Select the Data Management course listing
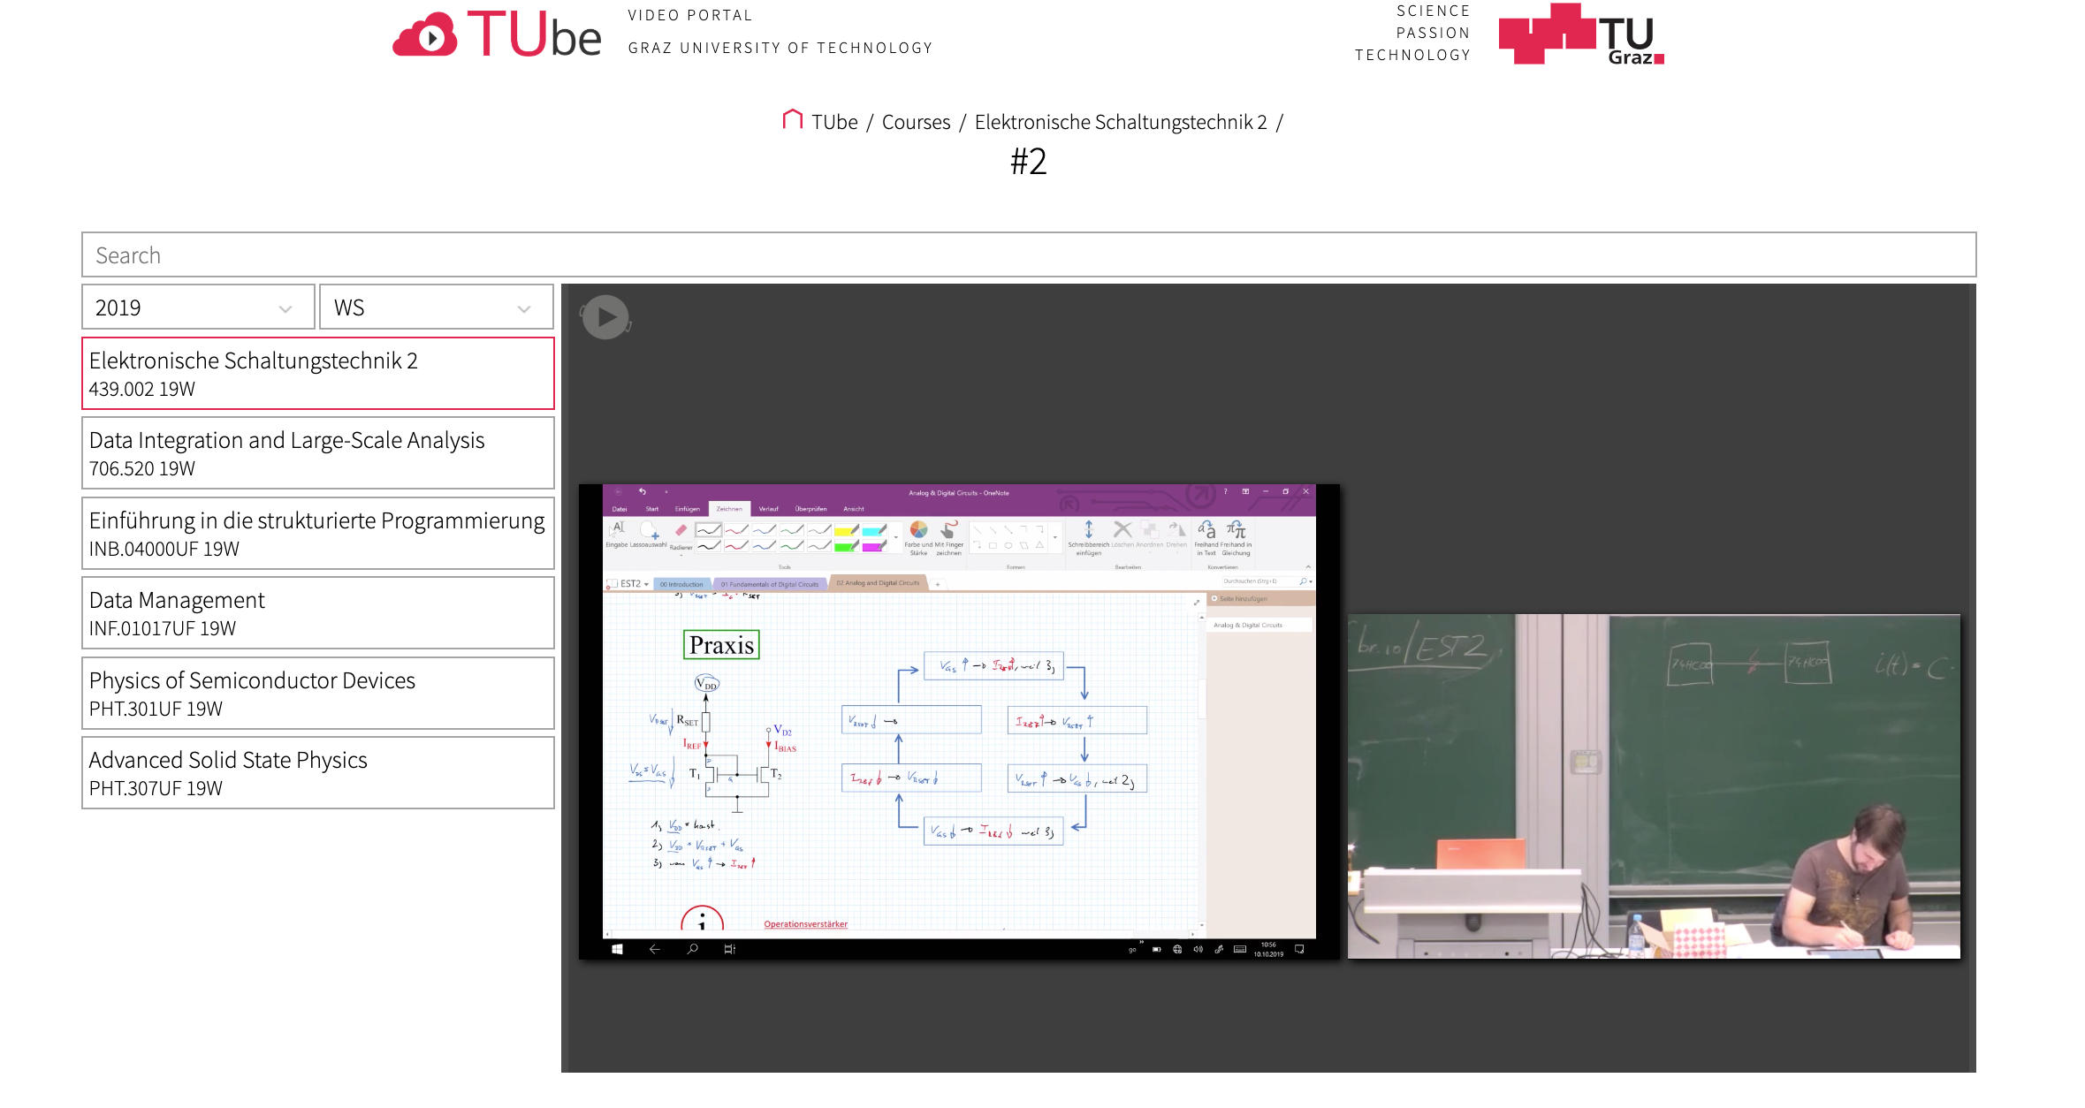 pos(316,613)
